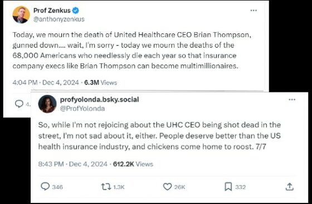Click reply icon on the Zenkus tweet
This screenshot has height=204, width=312.
coord(19,104)
